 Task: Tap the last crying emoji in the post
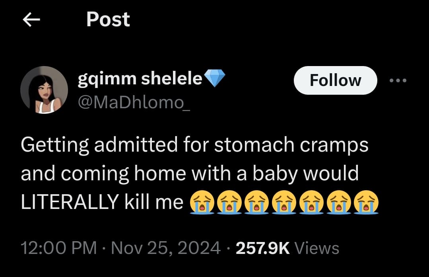[x=366, y=203]
